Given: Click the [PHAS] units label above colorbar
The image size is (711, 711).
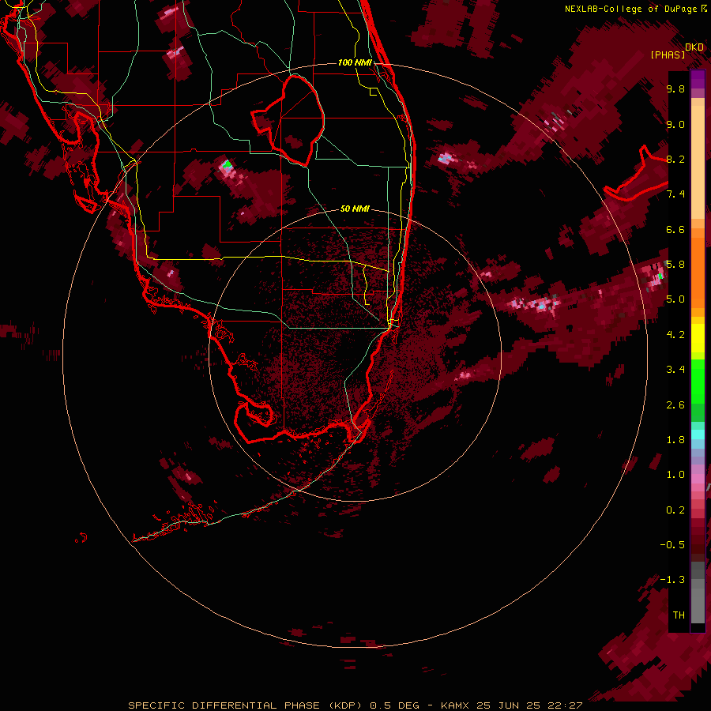Looking at the screenshot, I should coord(668,55).
